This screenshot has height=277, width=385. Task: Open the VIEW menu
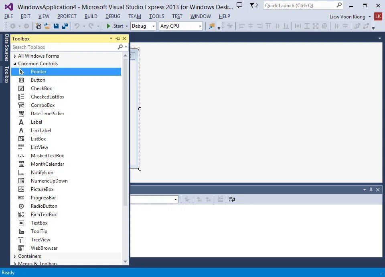pyautogui.click(x=44, y=16)
